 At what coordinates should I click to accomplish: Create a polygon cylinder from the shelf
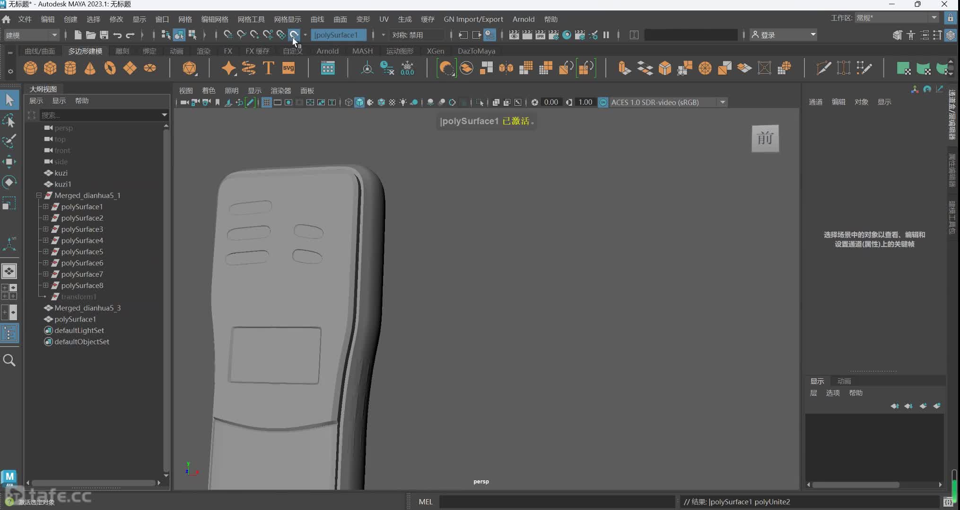(x=70, y=68)
